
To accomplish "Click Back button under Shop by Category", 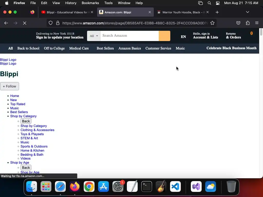I will point(26,121).
